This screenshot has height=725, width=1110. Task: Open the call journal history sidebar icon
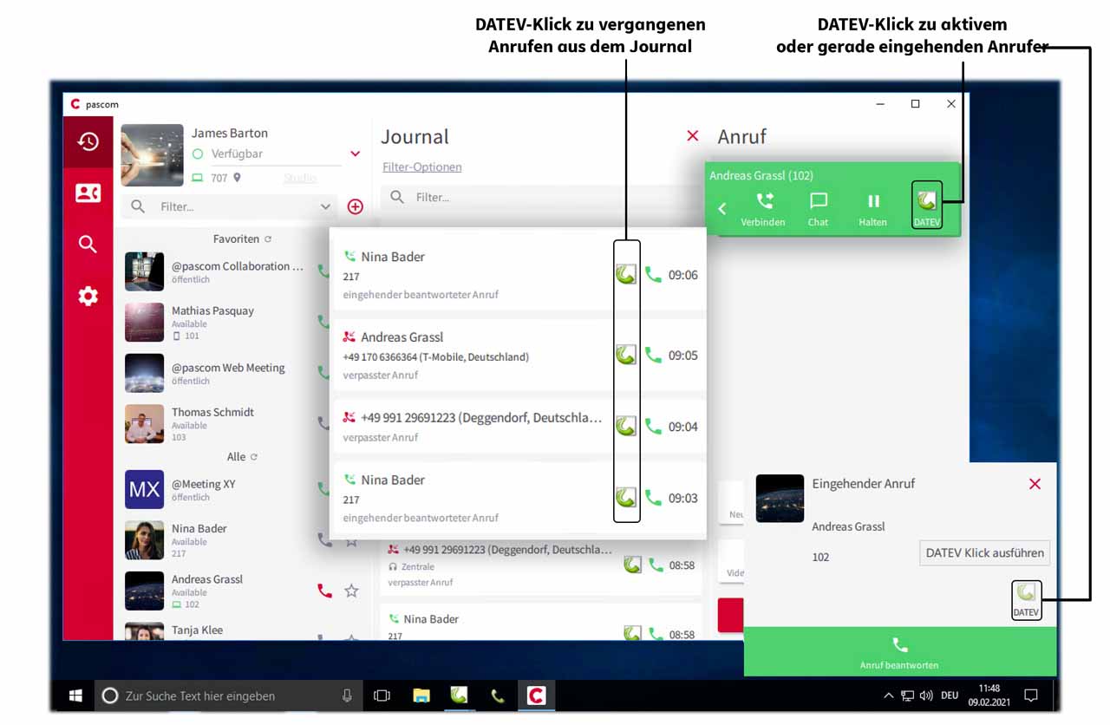click(x=88, y=141)
